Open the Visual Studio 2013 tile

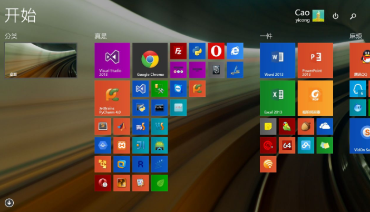[x=112, y=60]
